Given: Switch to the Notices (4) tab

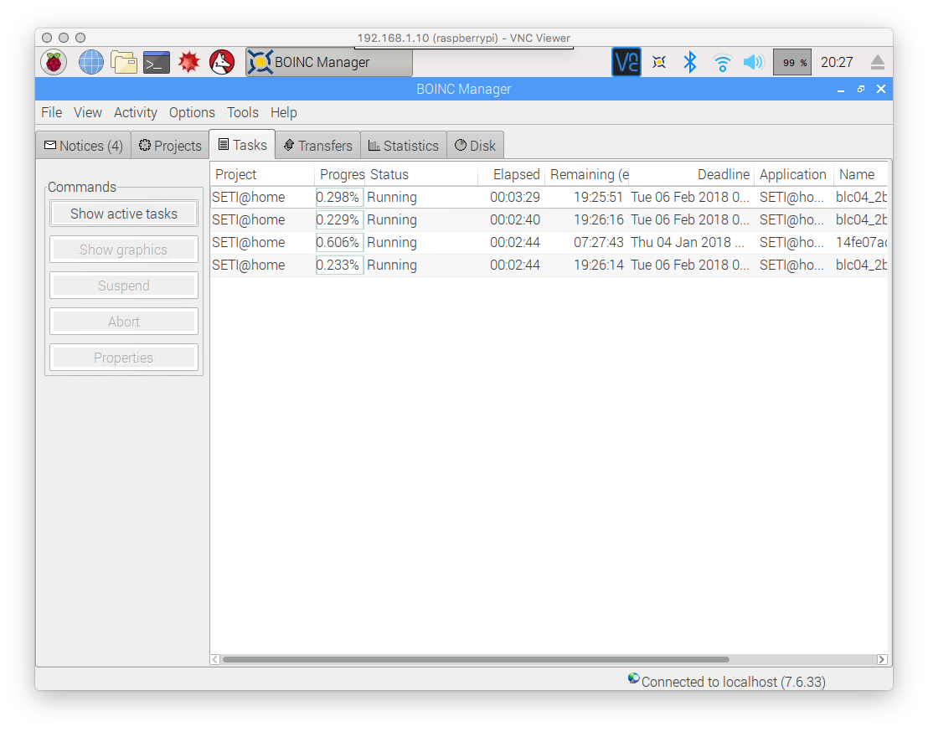Looking at the screenshot, I should pos(83,145).
